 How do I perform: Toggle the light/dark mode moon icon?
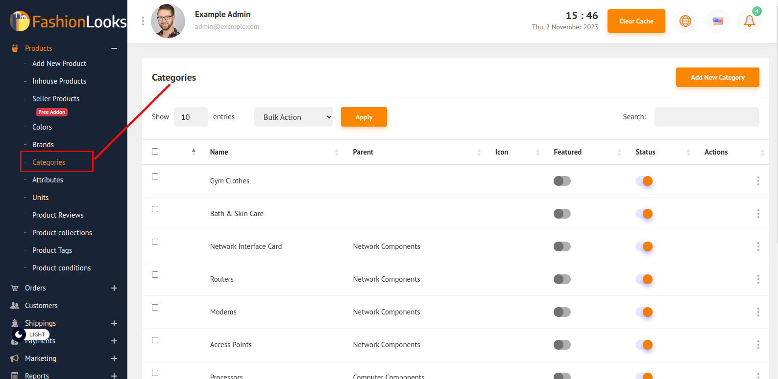click(x=19, y=334)
